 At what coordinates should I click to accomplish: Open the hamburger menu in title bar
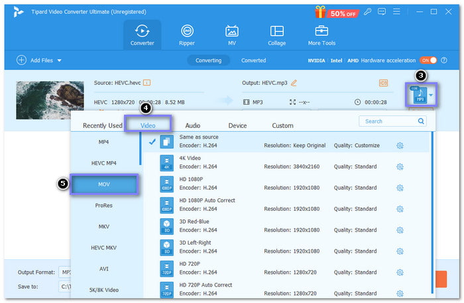(x=396, y=11)
